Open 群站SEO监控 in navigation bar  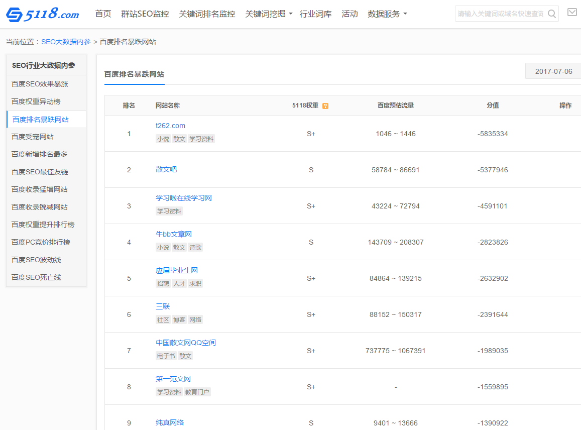click(x=145, y=14)
